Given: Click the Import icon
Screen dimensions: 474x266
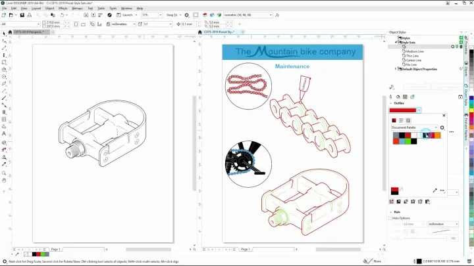Looking at the screenshot, I should (86, 14).
